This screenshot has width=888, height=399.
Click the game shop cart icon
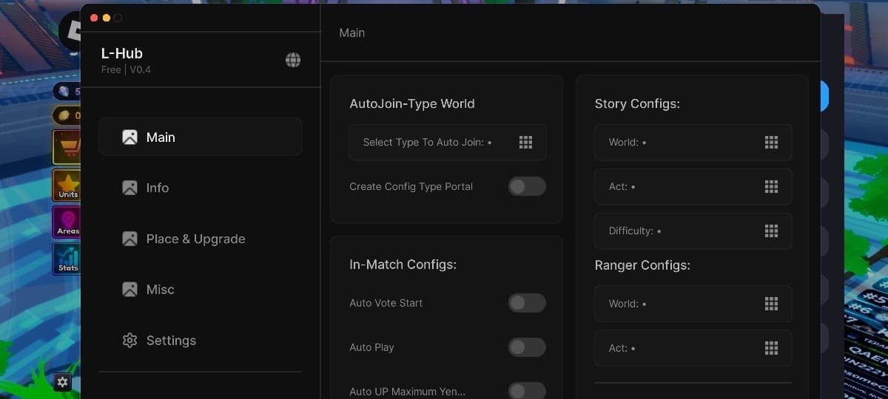tap(68, 147)
